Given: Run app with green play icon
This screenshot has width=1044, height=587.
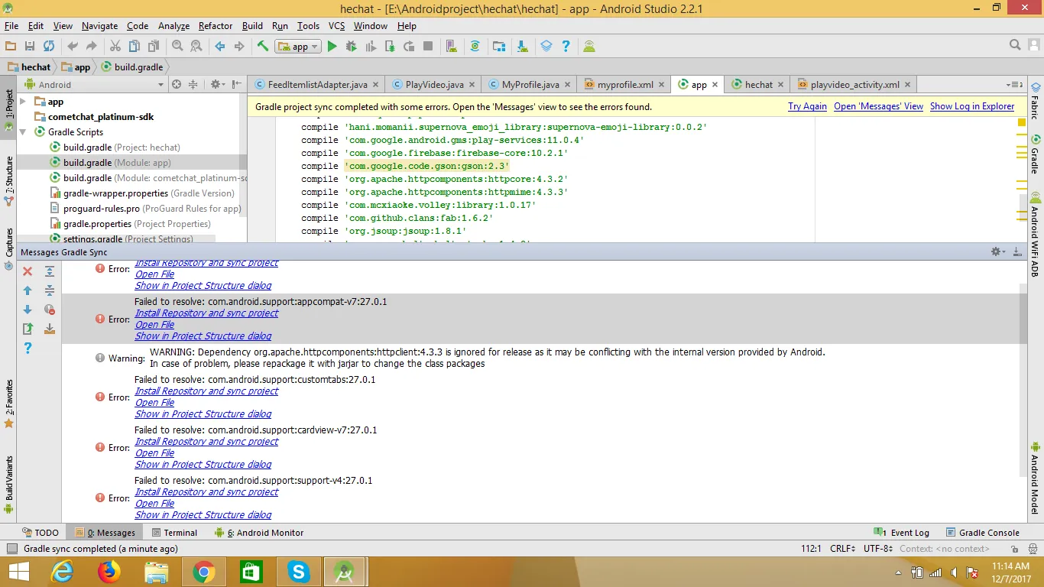Looking at the screenshot, I should pyautogui.click(x=332, y=47).
